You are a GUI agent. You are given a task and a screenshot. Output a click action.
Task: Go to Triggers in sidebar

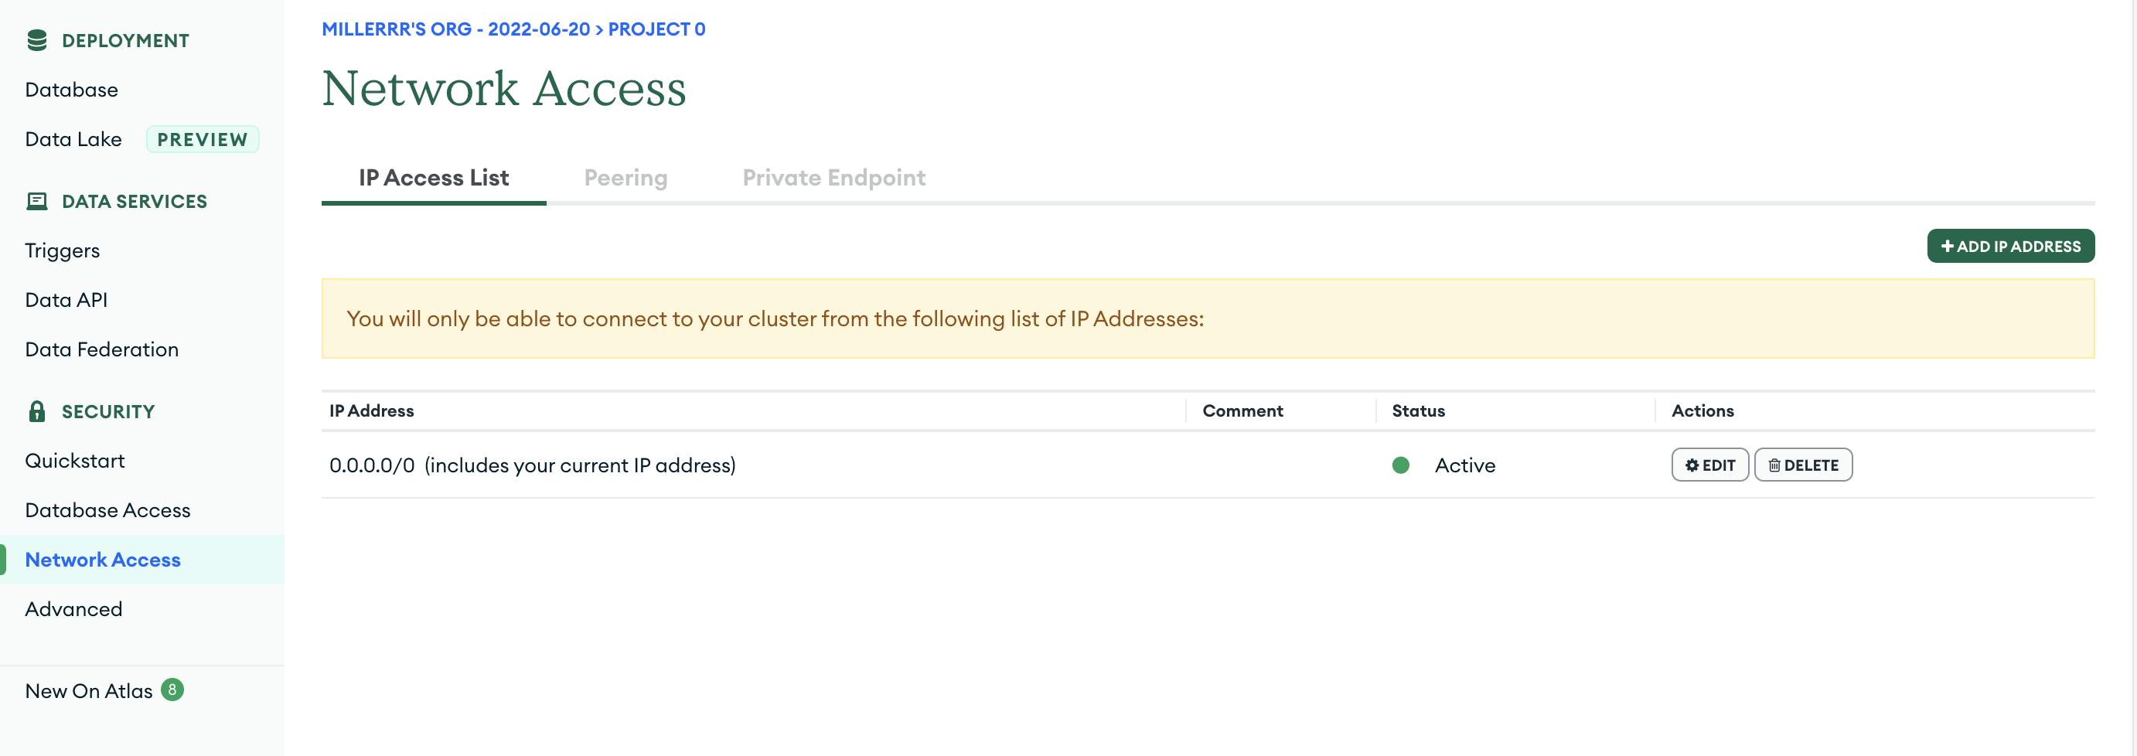pos(62,250)
